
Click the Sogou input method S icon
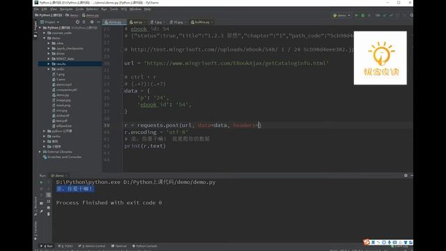367,242
